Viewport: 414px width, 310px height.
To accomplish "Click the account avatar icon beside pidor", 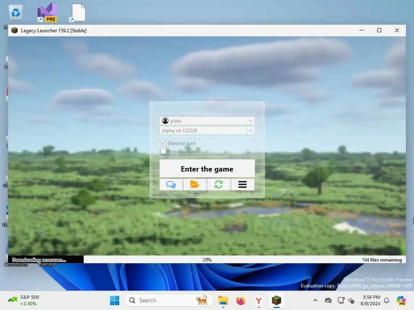I will [x=165, y=121].
